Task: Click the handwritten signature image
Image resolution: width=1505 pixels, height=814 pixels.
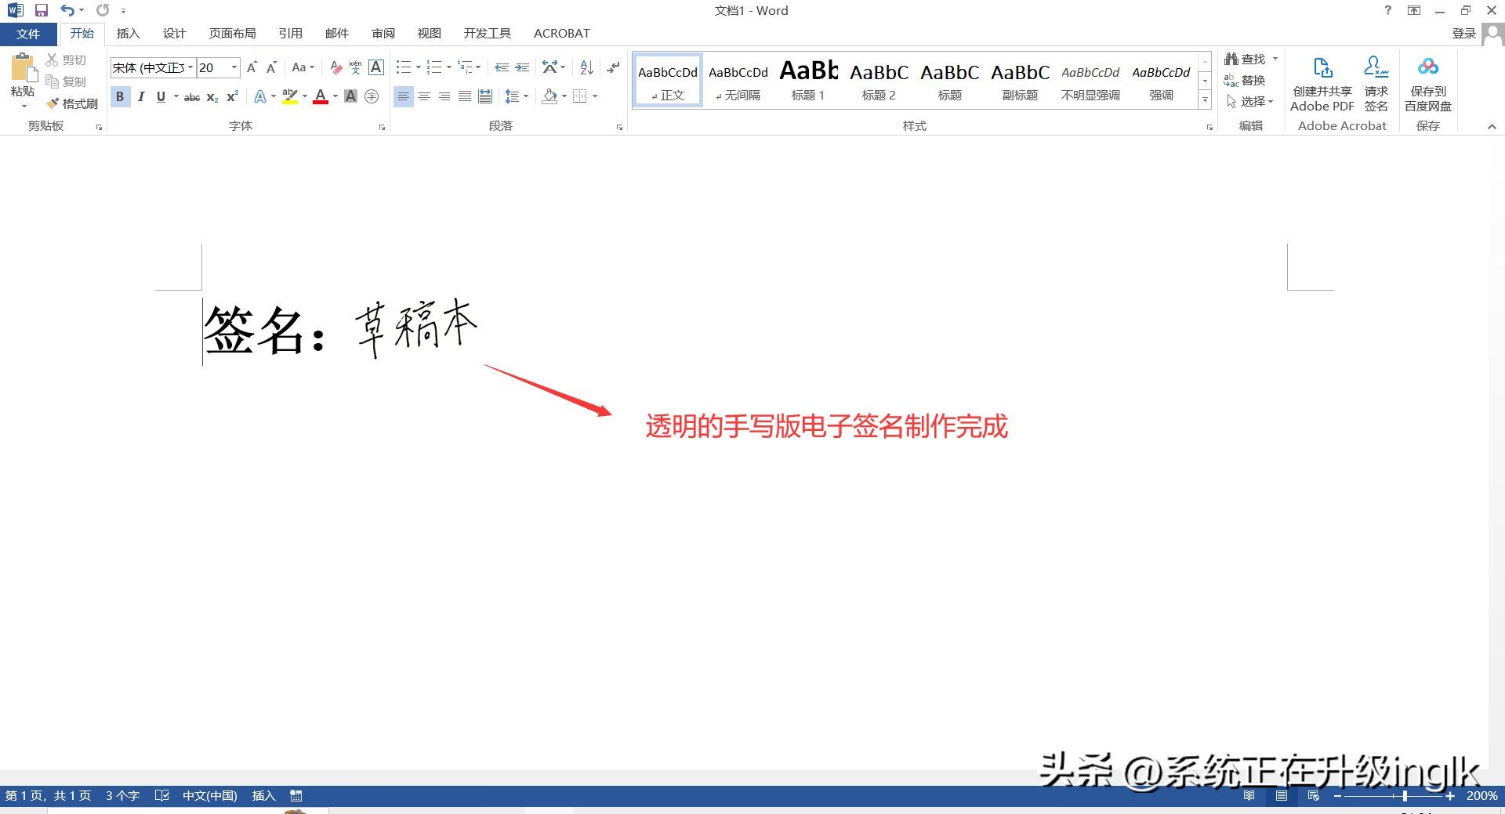Action: [415, 327]
